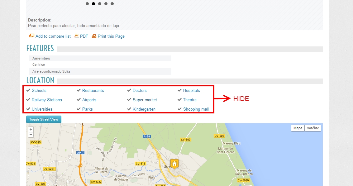The height and width of the screenshot is (186, 353).
Task: Download the PDF link
Action: tap(84, 36)
